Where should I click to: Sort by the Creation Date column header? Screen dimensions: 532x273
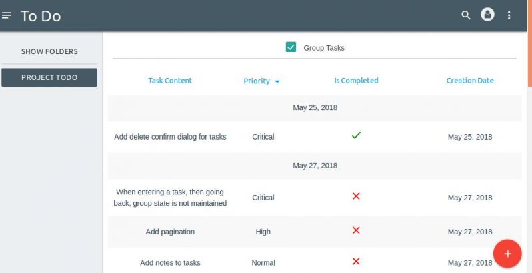click(x=470, y=81)
